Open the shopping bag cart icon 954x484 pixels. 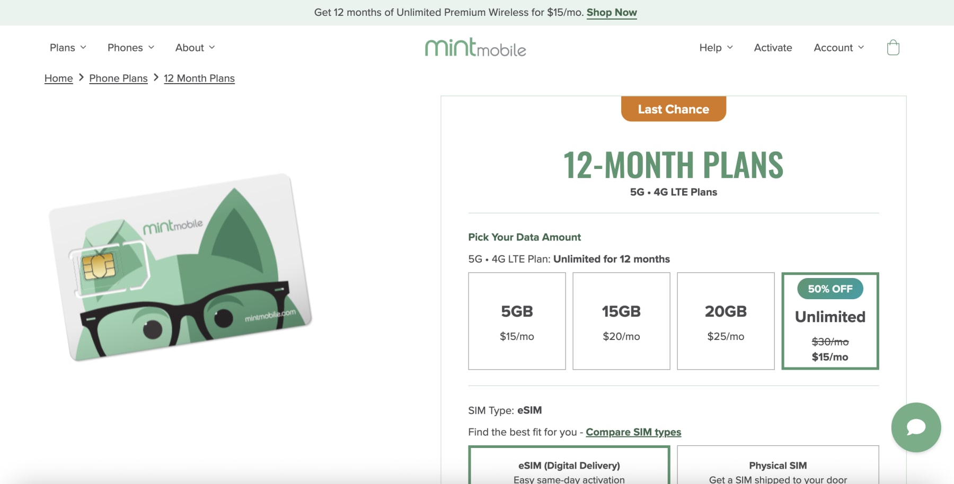[x=894, y=48]
